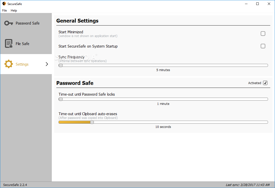
Task: Click the Clipboard auto-erase slider handle
Action: [92, 122]
